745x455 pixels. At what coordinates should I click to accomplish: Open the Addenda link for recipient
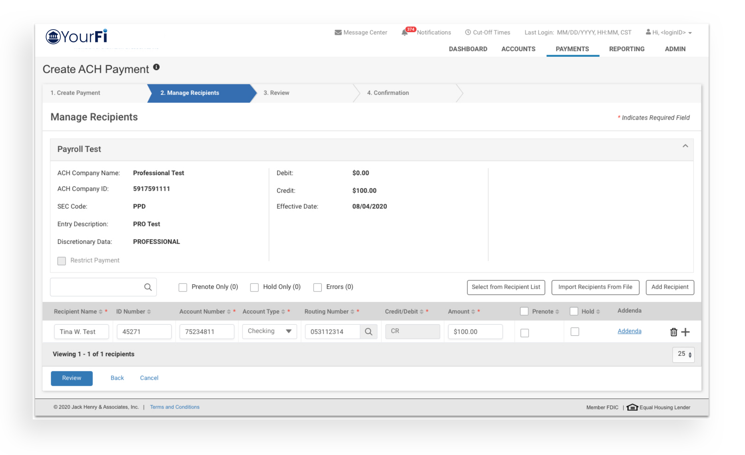pyautogui.click(x=629, y=331)
